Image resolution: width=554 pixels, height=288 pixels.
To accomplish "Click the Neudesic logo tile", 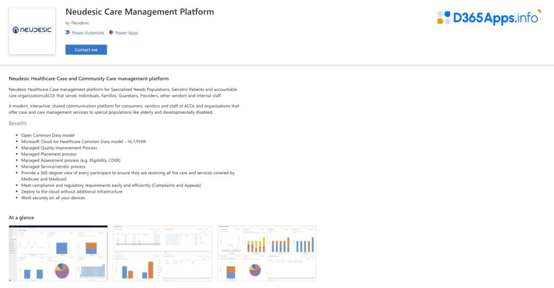I will tap(32, 31).
